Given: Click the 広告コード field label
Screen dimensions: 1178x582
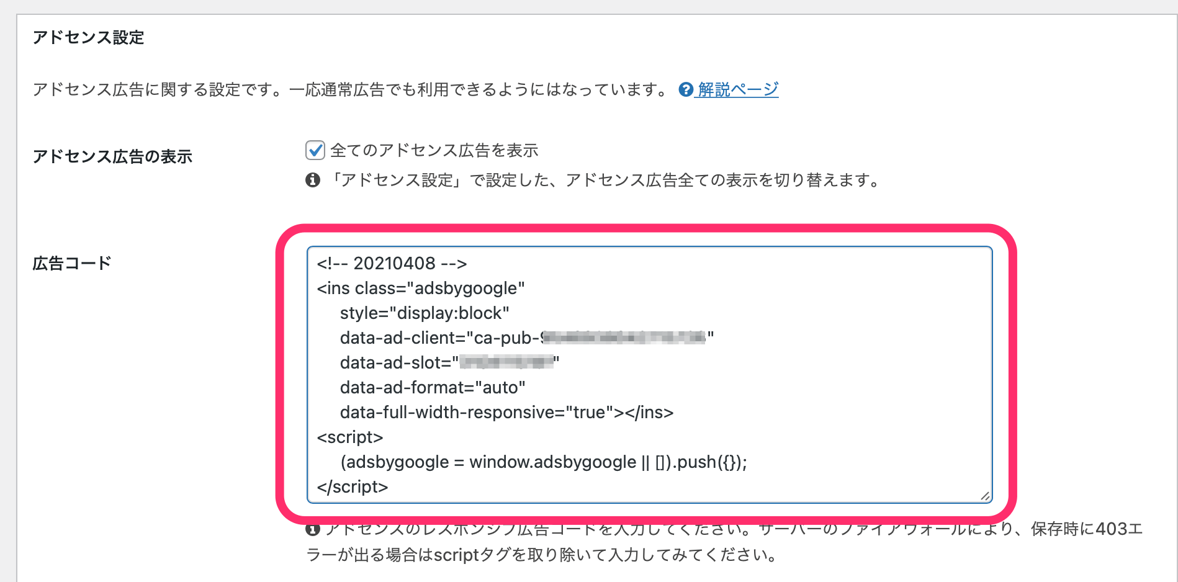Looking at the screenshot, I should [x=71, y=262].
